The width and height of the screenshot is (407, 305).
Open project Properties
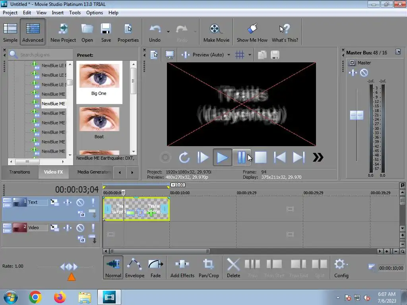coord(128,32)
